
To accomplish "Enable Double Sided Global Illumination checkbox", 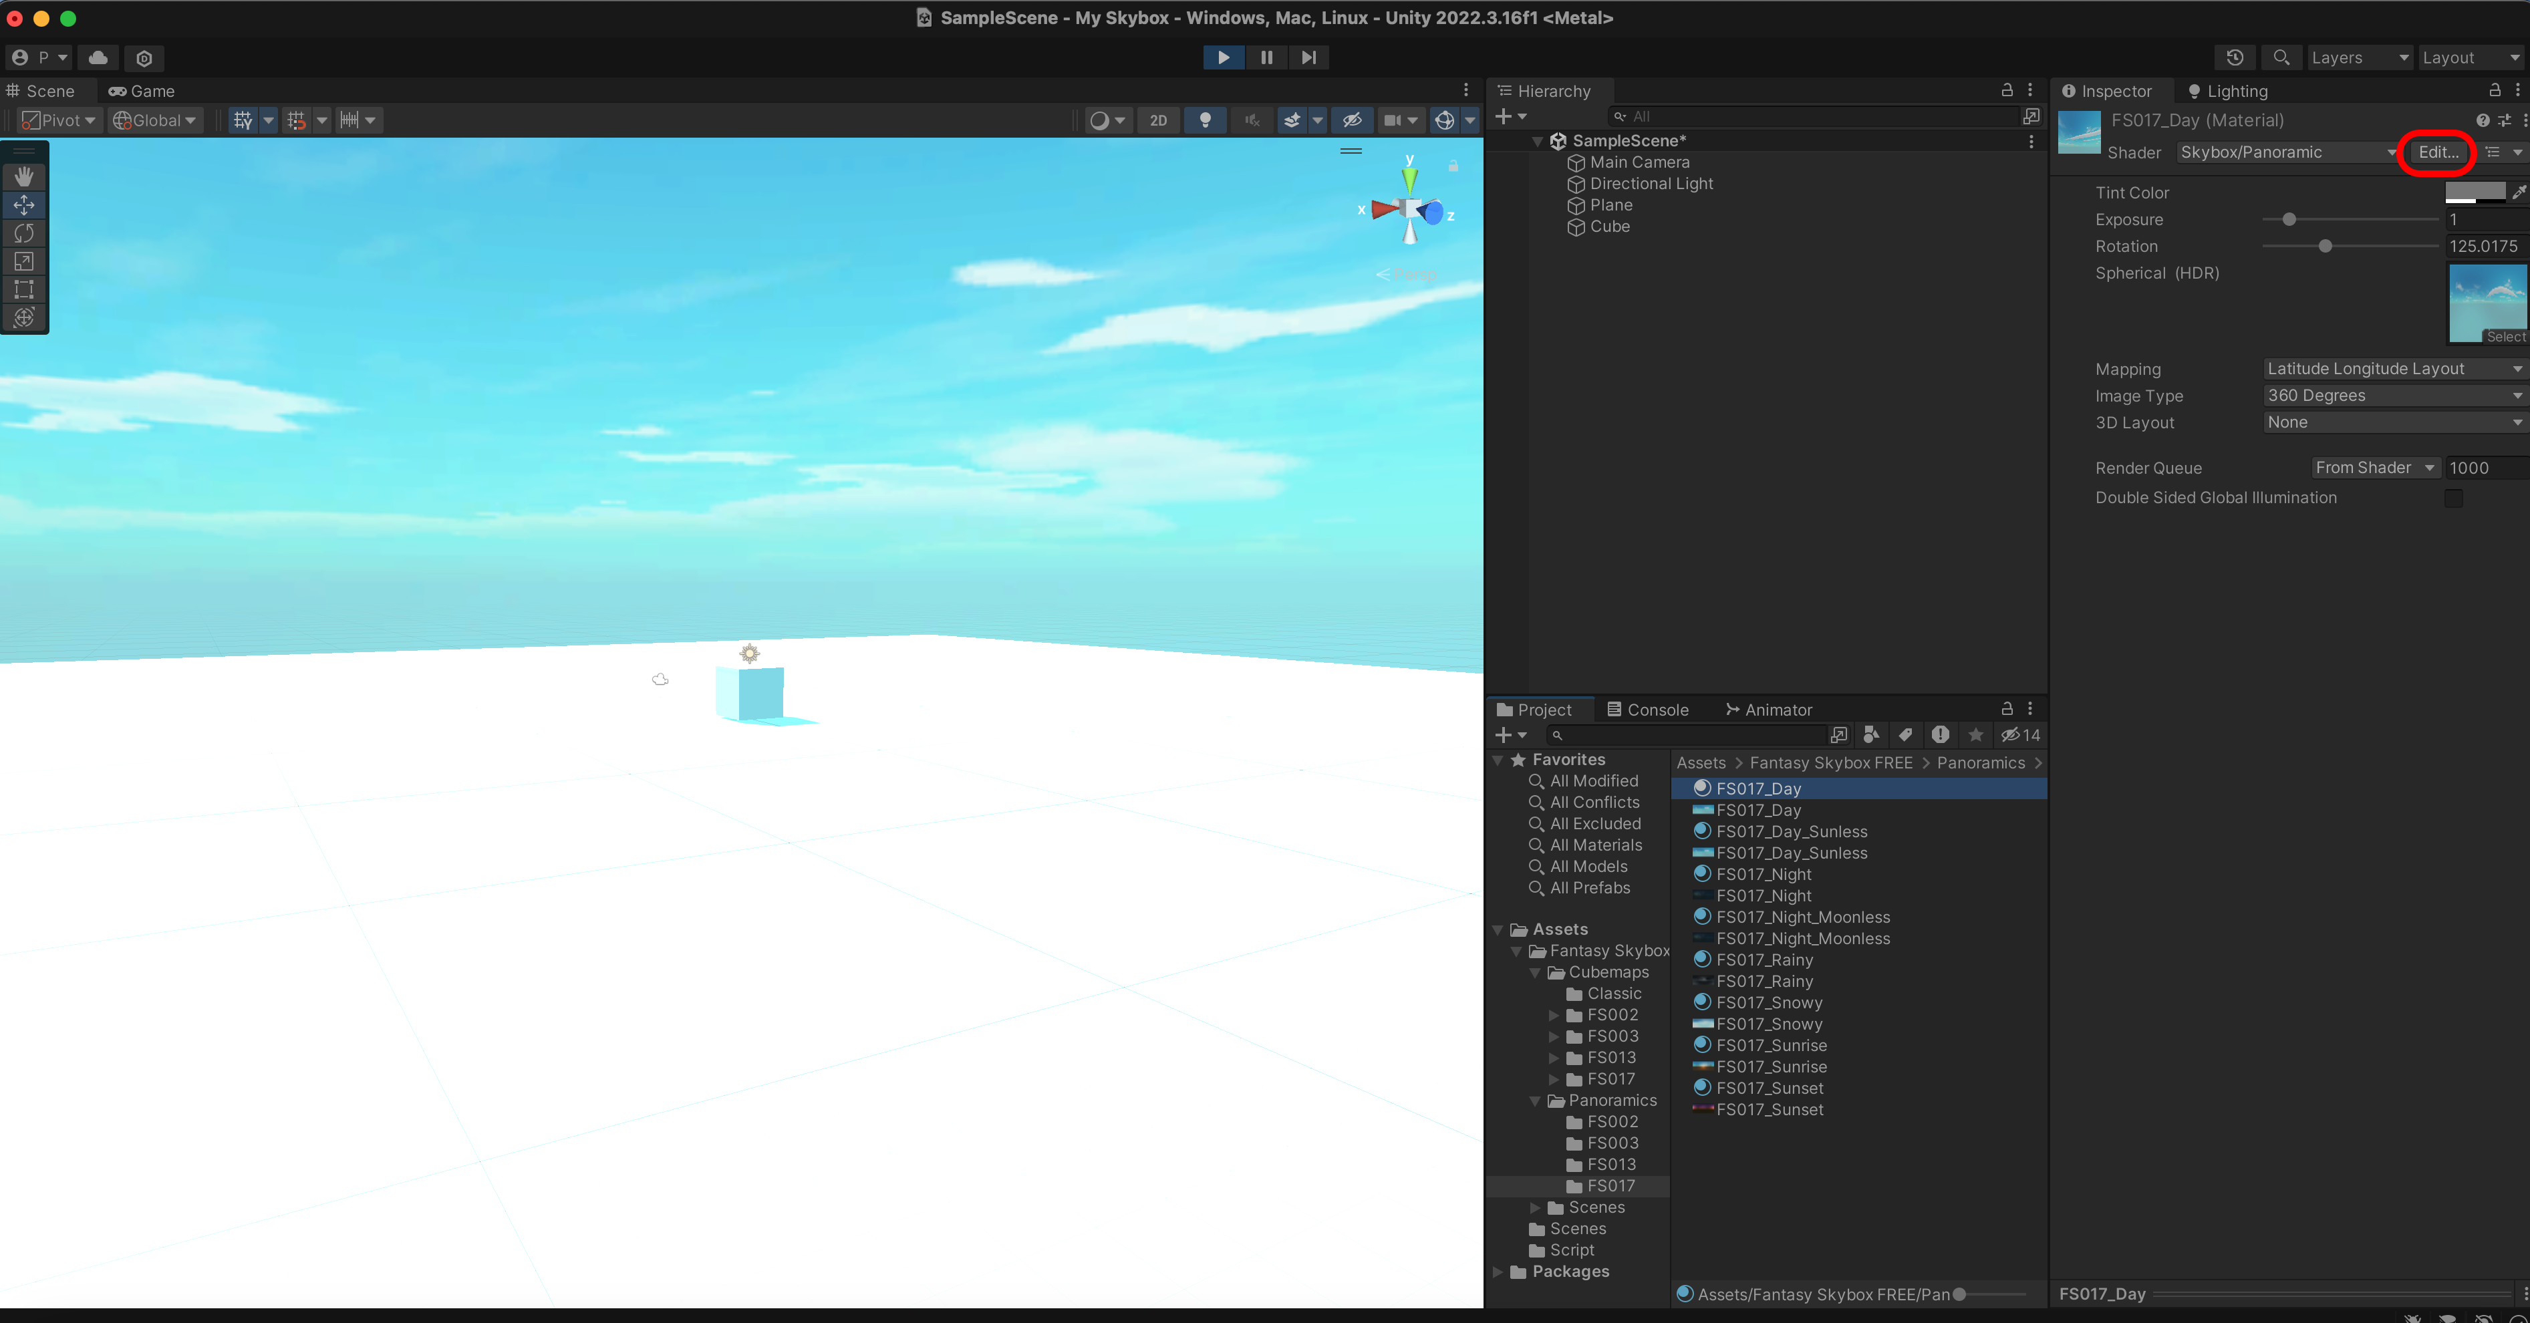I will coord(2452,498).
